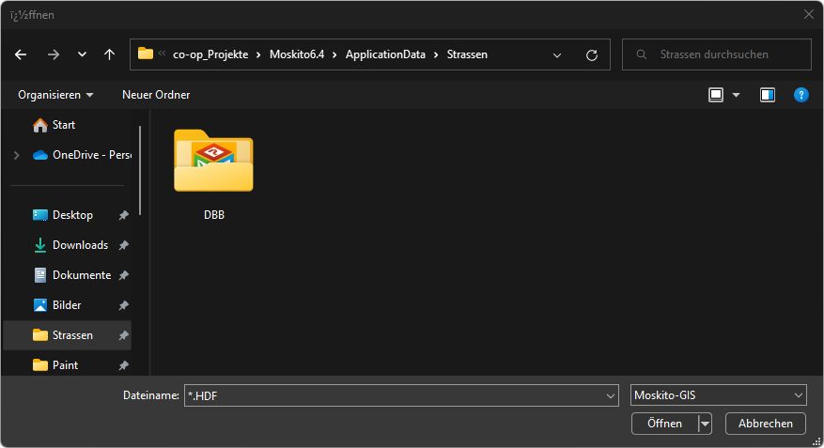Click the forward navigation arrow
The width and height of the screenshot is (824, 448).
(x=53, y=54)
